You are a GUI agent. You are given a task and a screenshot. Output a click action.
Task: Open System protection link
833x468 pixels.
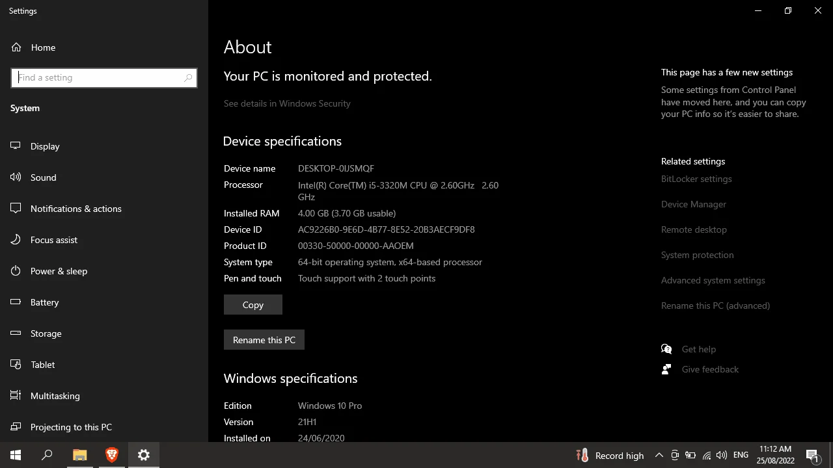pyautogui.click(x=697, y=255)
